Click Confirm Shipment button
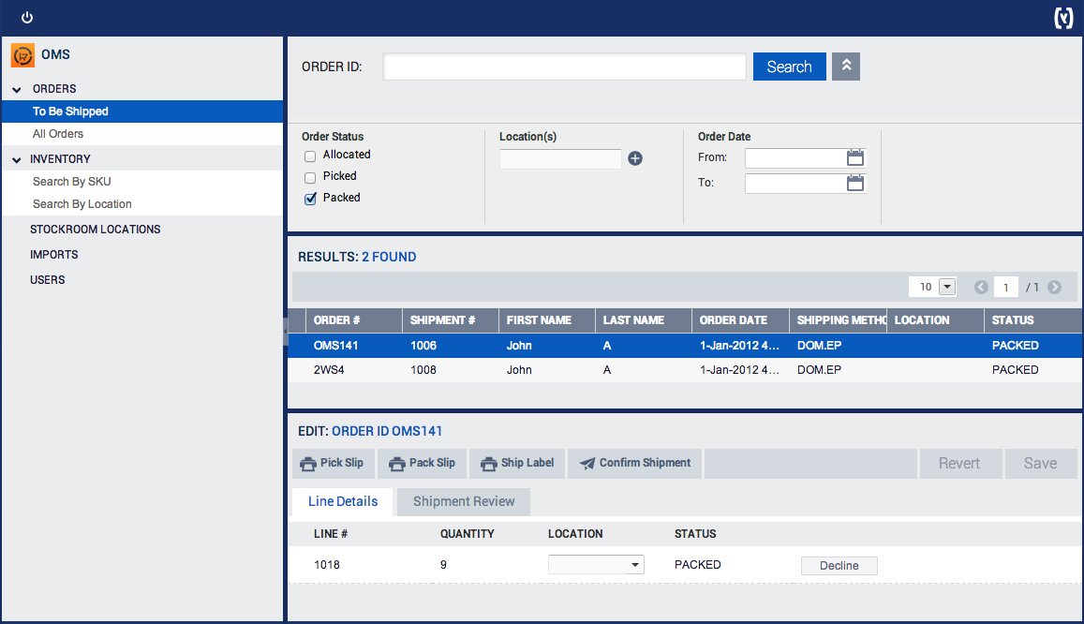Screen dimensions: 1084x624 point(634,463)
